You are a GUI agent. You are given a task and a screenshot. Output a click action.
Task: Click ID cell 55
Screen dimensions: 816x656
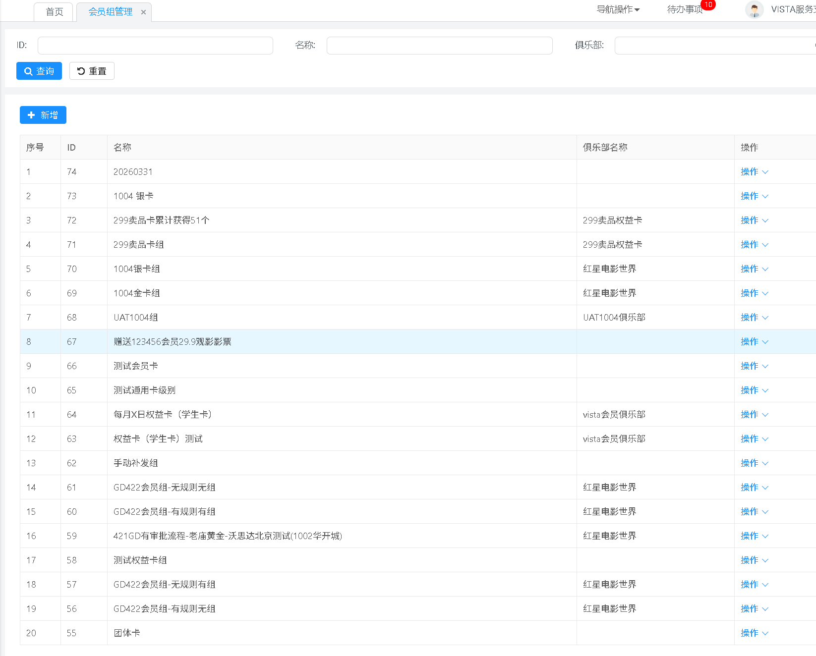(x=84, y=633)
